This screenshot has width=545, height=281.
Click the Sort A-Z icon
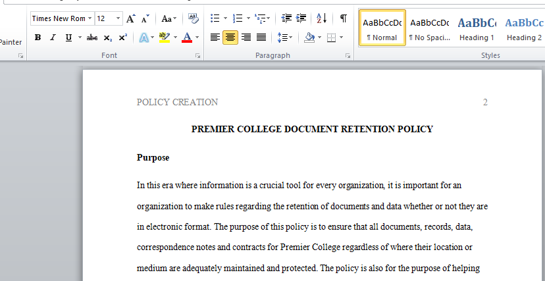pos(321,18)
